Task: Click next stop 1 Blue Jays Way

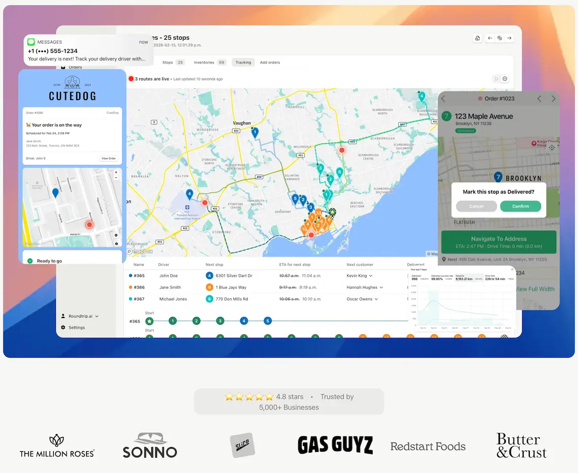Action: click(231, 288)
